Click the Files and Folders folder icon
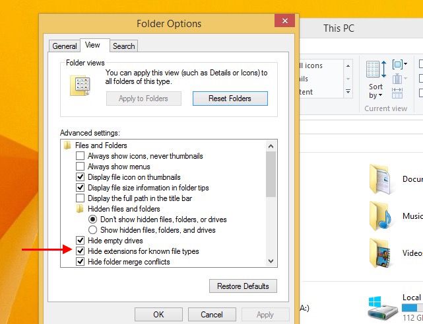The image size is (423, 324). click(67, 145)
